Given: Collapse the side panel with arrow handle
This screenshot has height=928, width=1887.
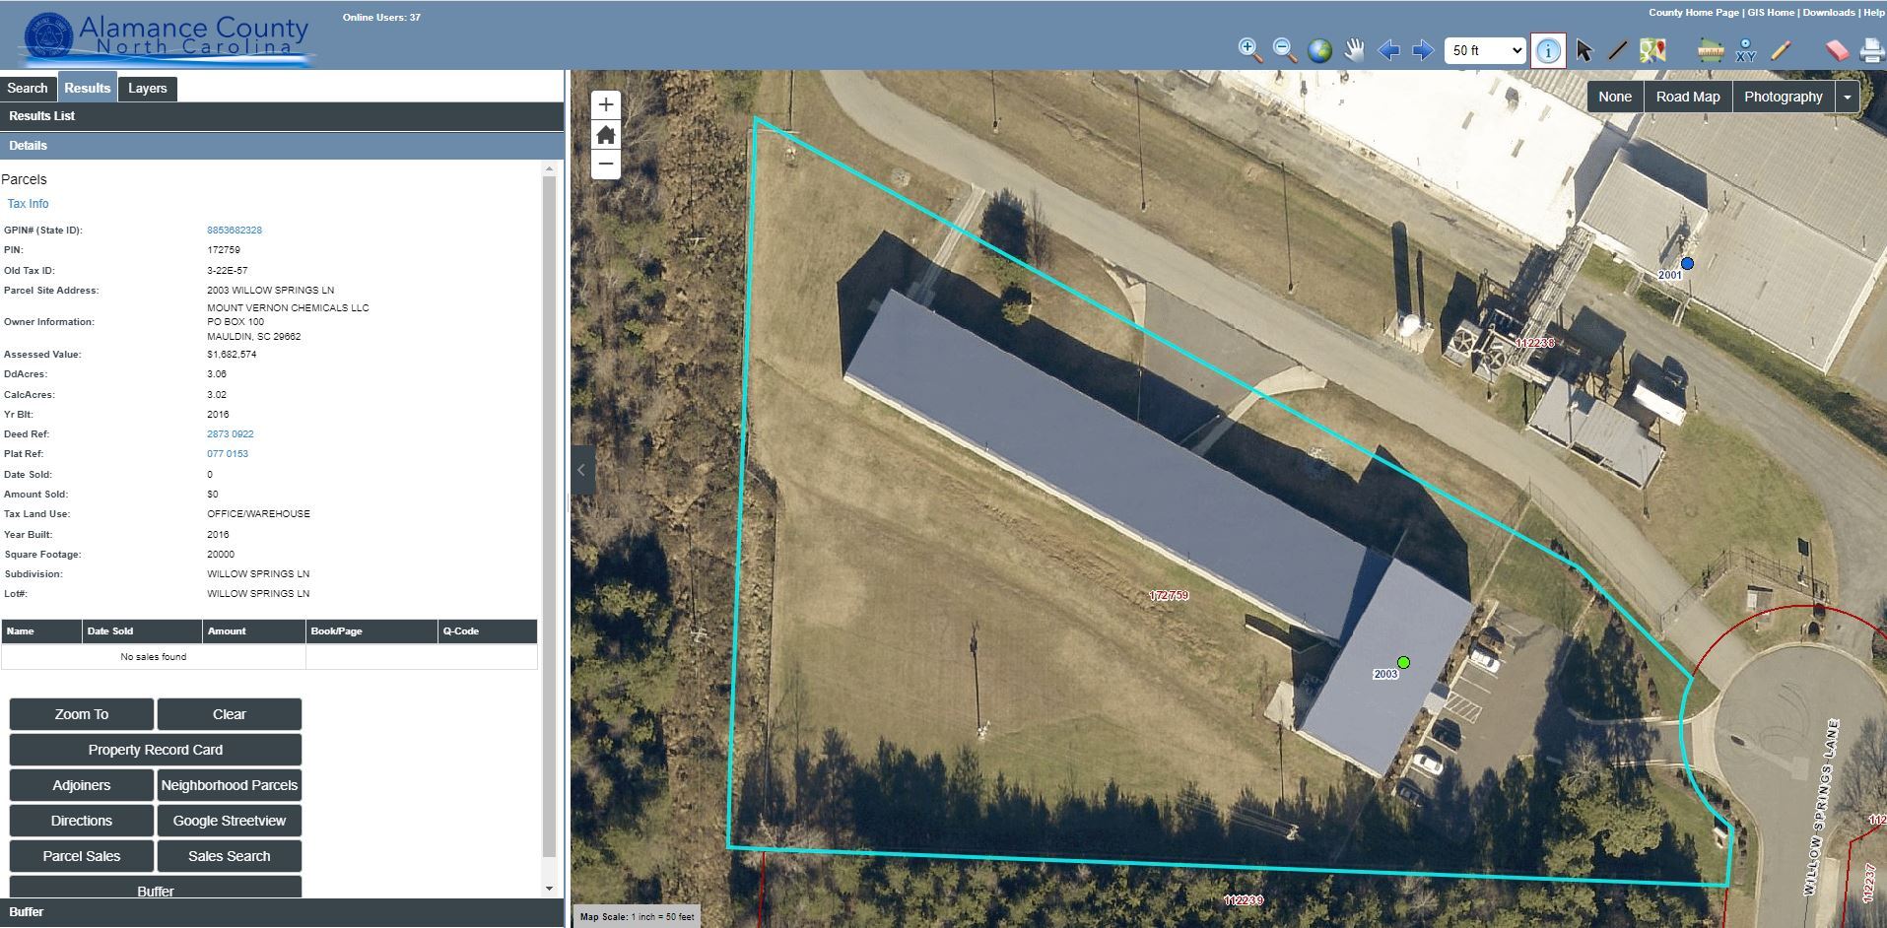Looking at the screenshot, I should click(x=581, y=470).
